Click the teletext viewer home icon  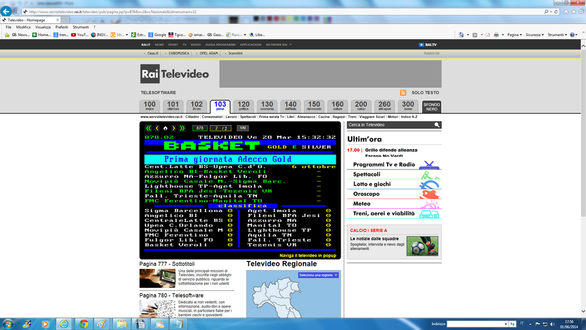click(x=165, y=128)
